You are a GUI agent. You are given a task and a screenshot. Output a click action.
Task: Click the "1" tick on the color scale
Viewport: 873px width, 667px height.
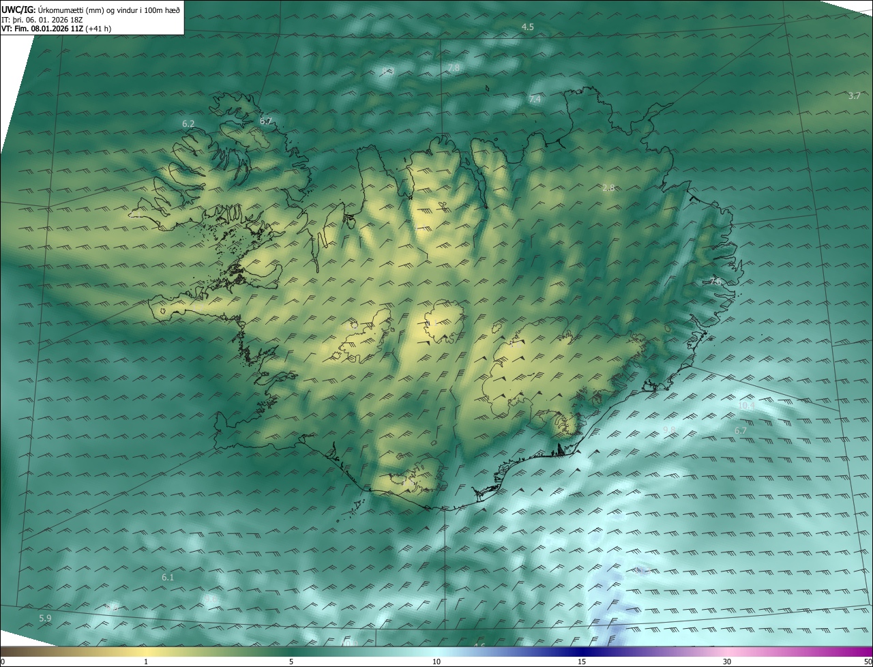pyautogui.click(x=146, y=662)
